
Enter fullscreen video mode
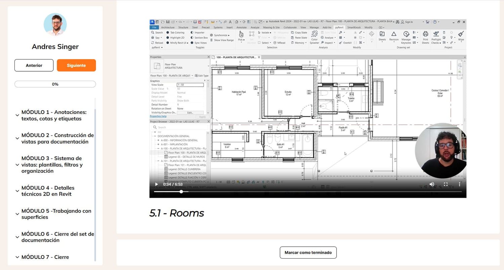446,184
